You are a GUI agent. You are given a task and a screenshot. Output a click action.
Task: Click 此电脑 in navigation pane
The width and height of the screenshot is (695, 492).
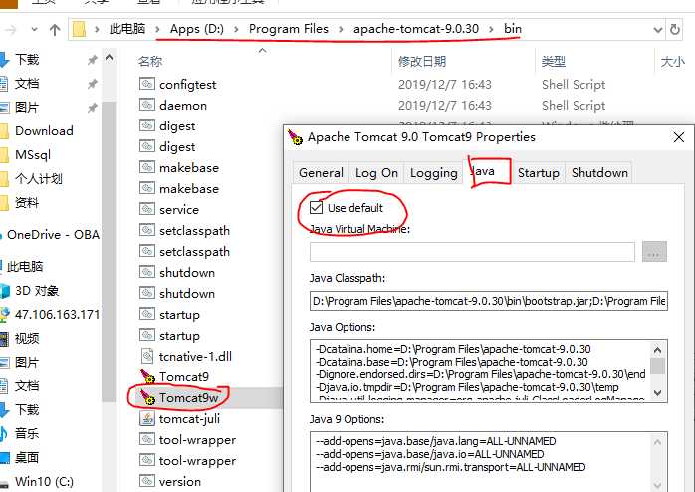coord(25,266)
